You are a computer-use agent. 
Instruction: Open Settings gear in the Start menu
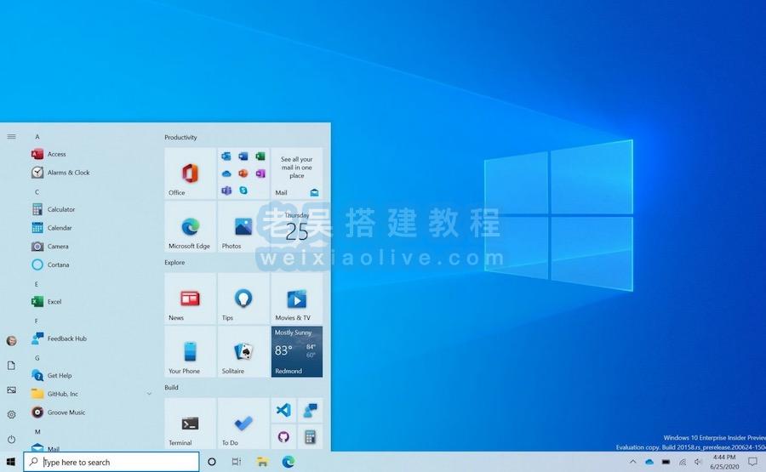11,414
